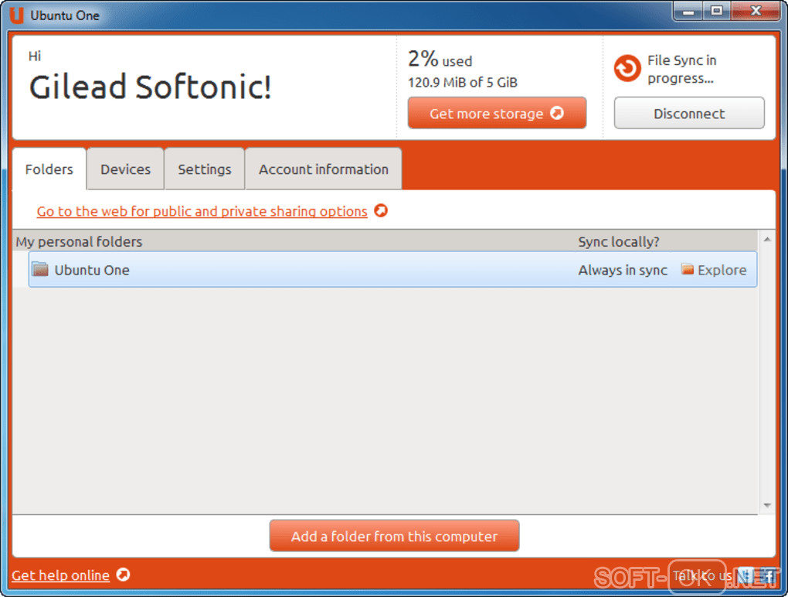Click File Sync in progress status text
Screen dimensions: 788x597
coord(681,69)
